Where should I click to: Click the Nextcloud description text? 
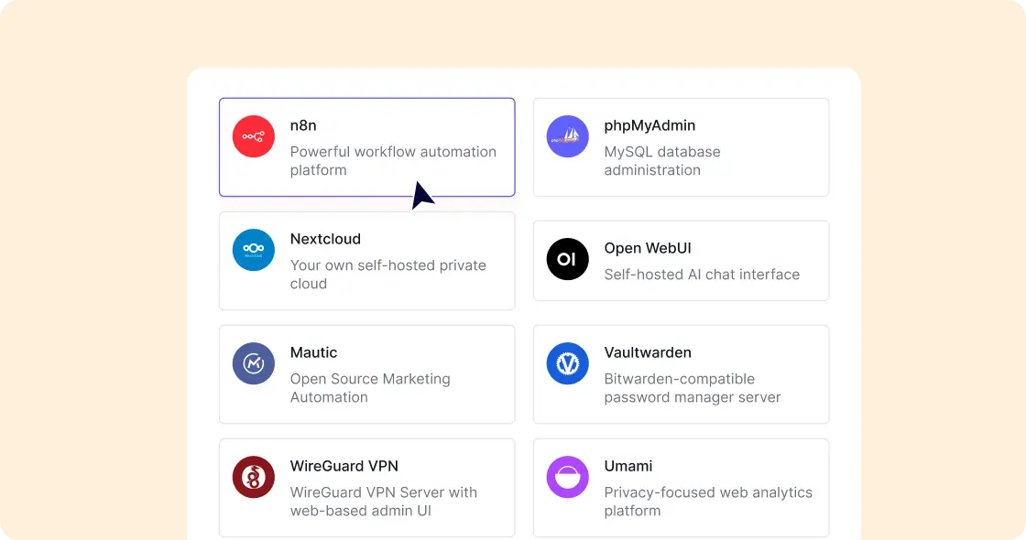(387, 275)
